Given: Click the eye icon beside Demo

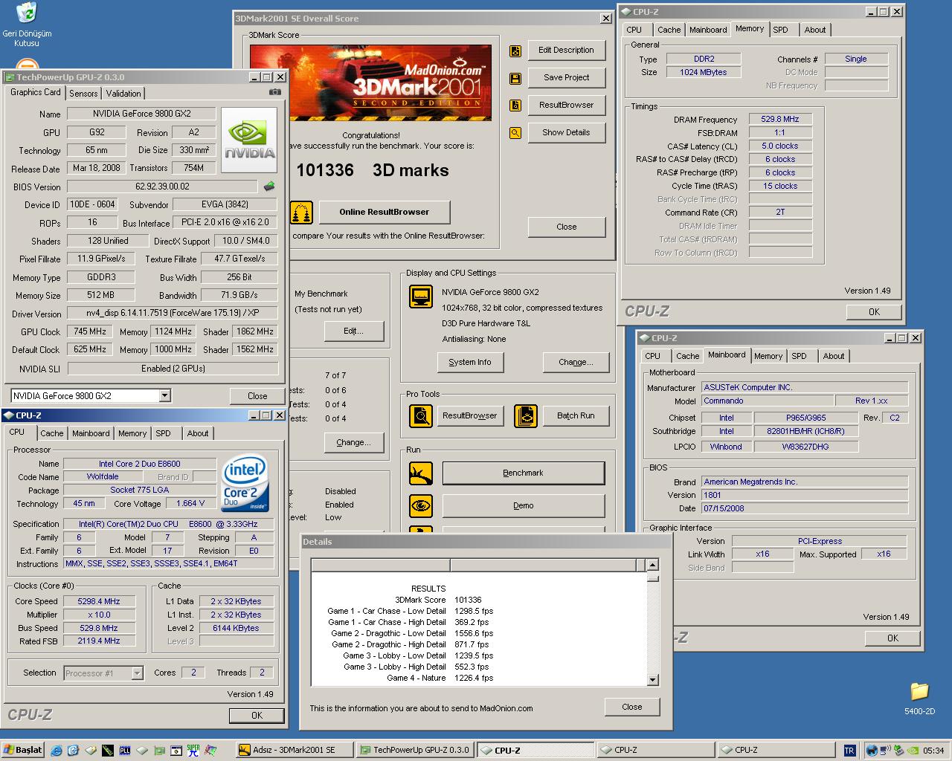Looking at the screenshot, I should coord(421,506).
